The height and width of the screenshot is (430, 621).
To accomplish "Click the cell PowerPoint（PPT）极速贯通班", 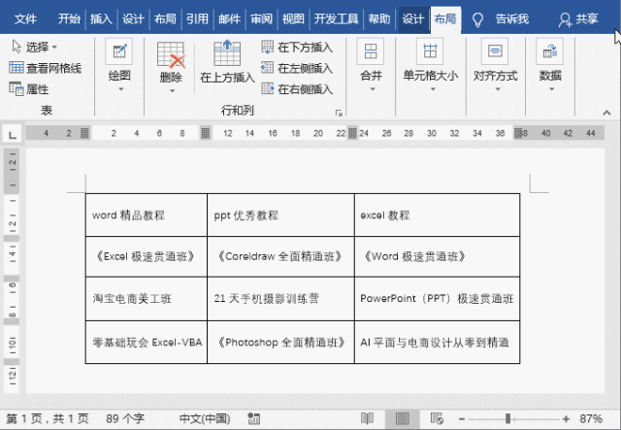I will [x=437, y=298].
